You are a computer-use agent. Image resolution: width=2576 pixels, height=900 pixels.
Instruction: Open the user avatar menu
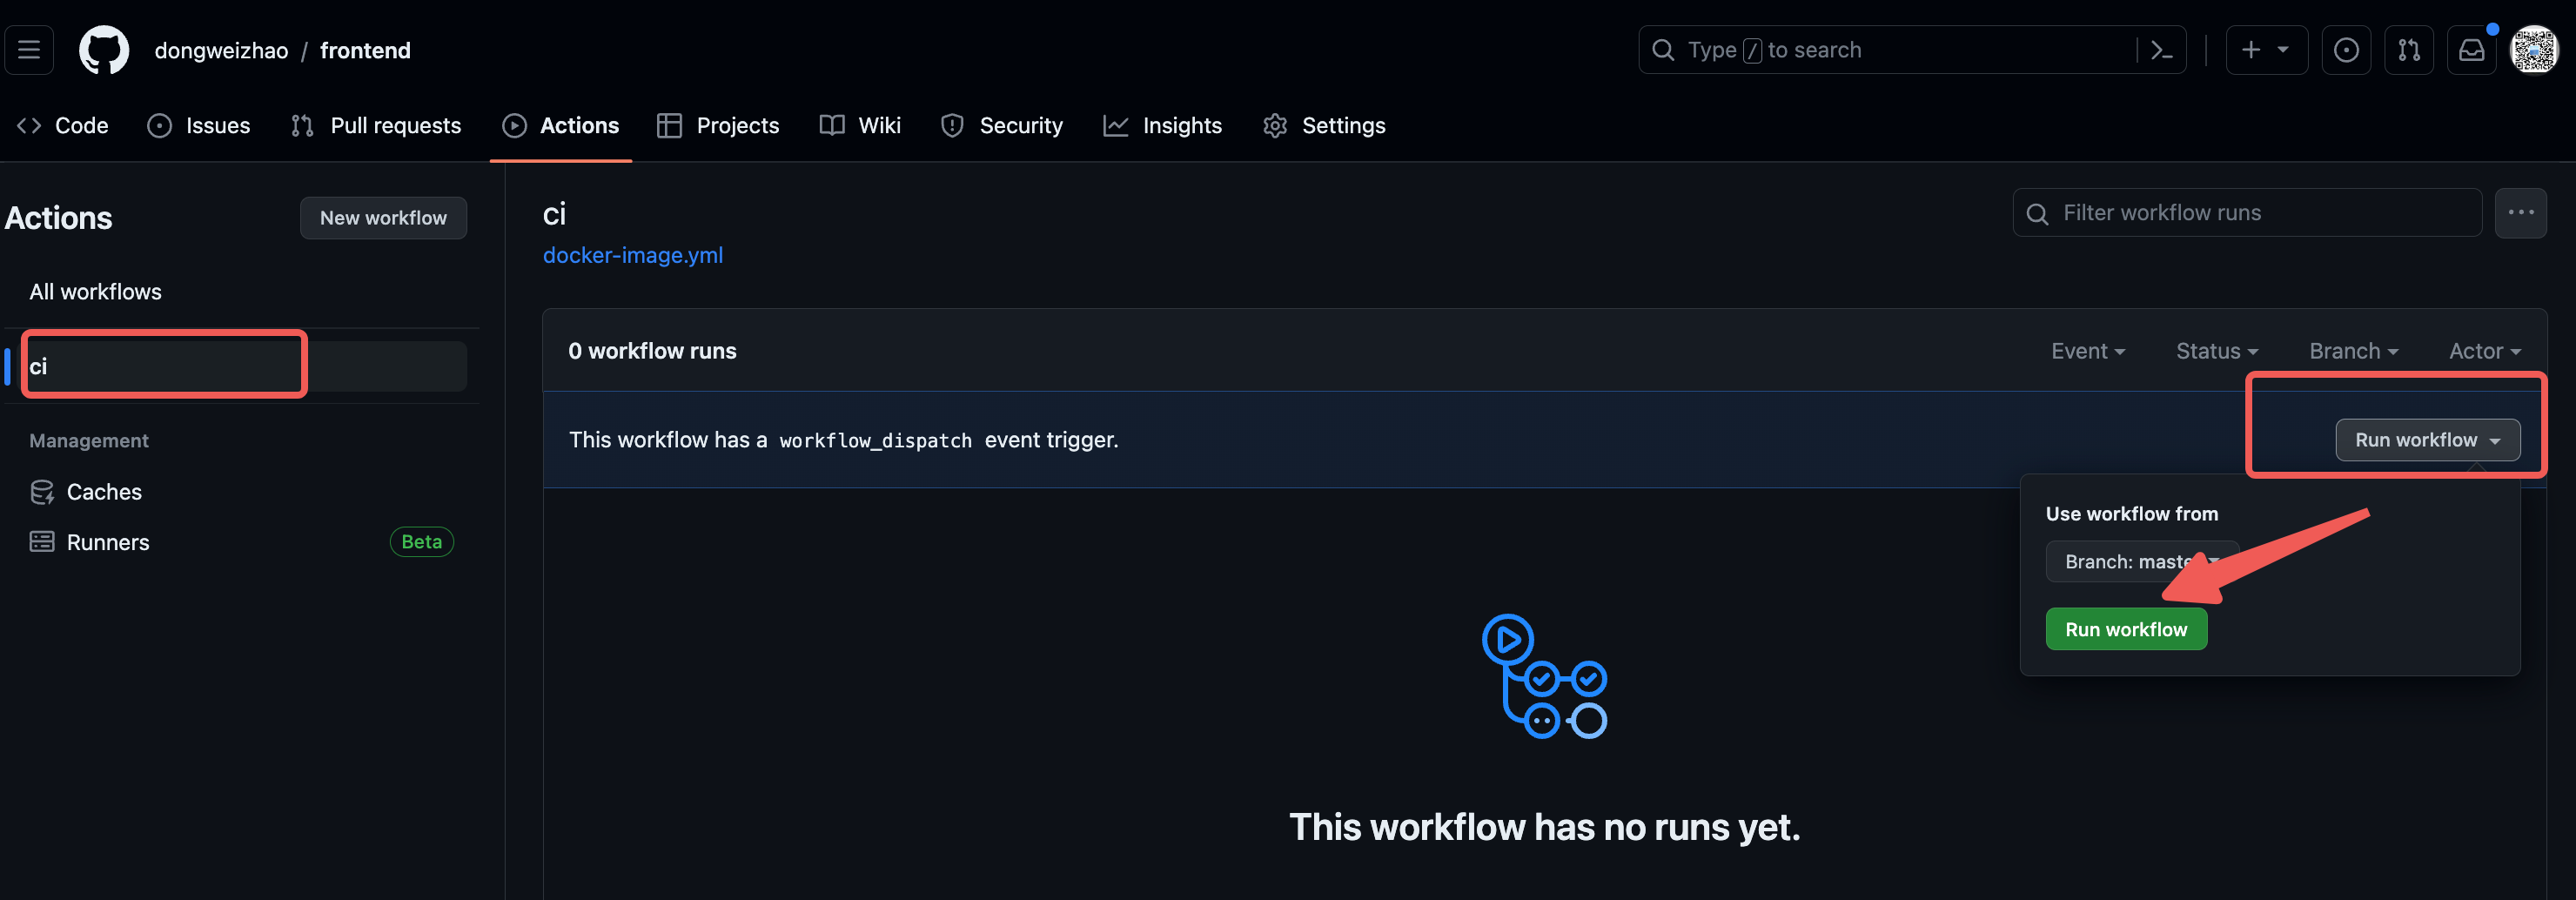point(2535,50)
